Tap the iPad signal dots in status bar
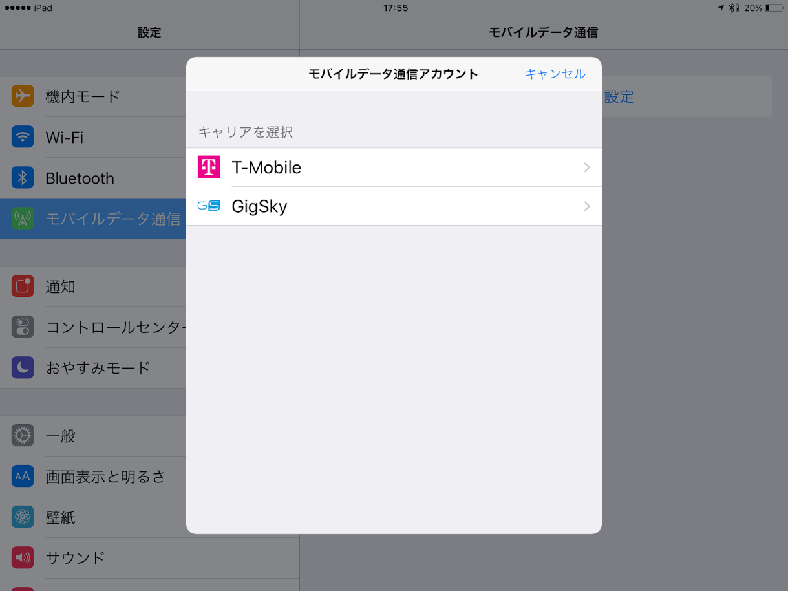The height and width of the screenshot is (591, 788). [16, 8]
